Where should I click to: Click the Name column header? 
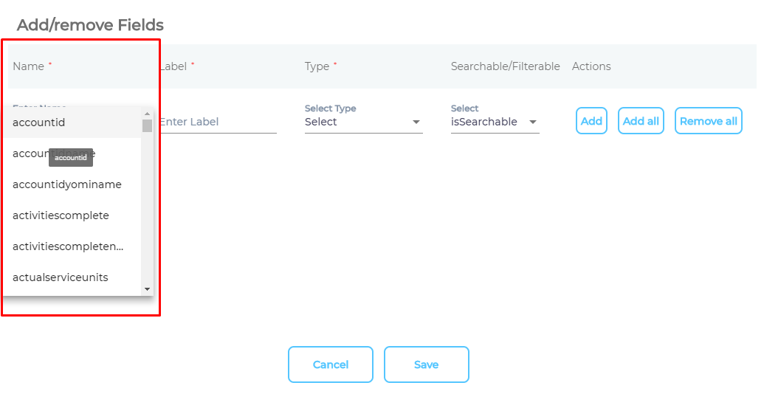point(29,66)
